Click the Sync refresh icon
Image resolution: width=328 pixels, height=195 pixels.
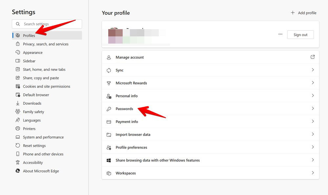point(109,70)
